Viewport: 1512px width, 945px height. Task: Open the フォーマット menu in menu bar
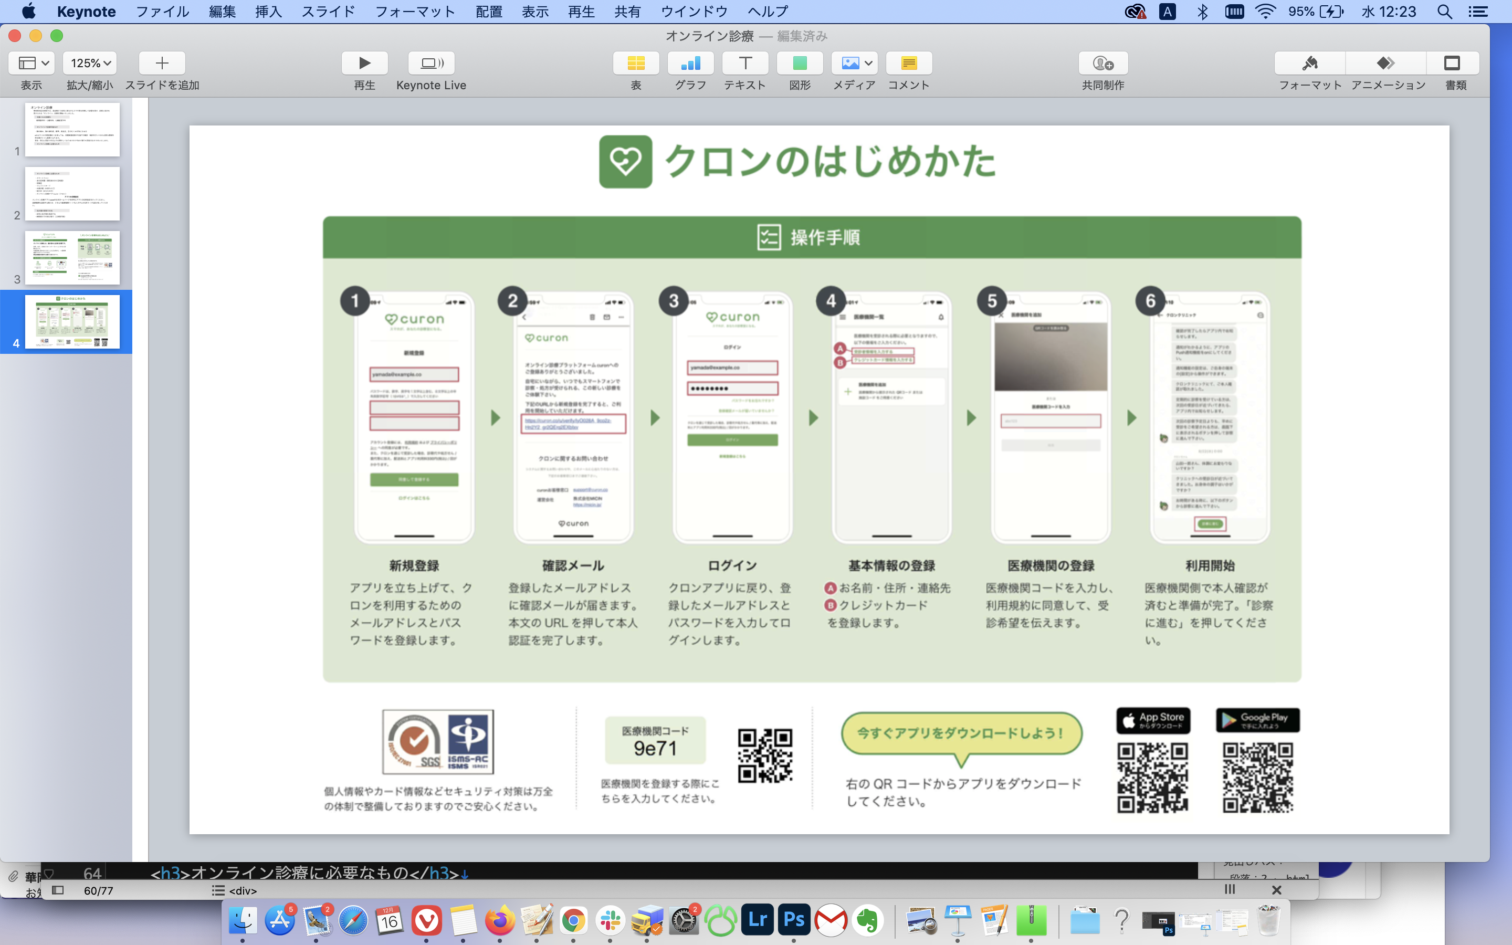point(415,11)
